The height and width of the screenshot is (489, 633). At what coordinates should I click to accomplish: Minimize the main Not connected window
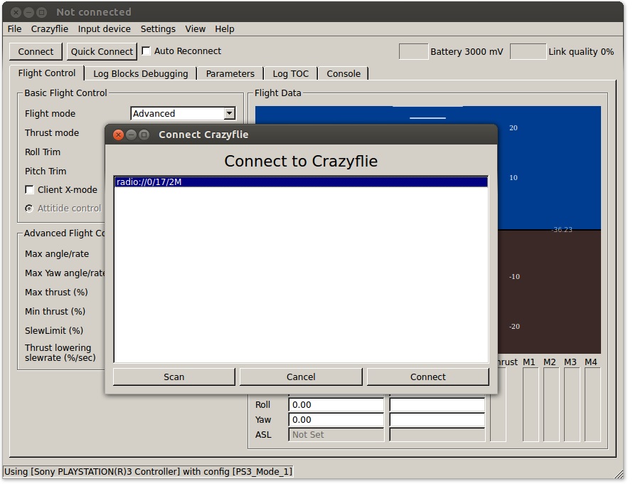tap(28, 12)
